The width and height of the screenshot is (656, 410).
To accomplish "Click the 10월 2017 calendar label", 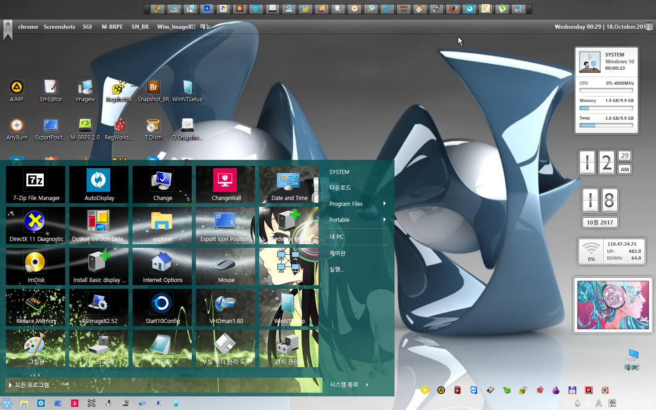I will [x=600, y=222].
